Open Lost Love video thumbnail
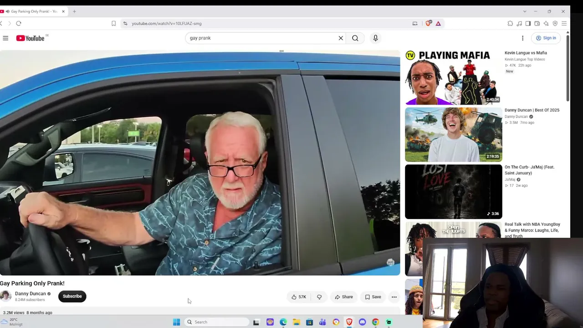The height and width of the screenshot is (328, 583). 454,192
